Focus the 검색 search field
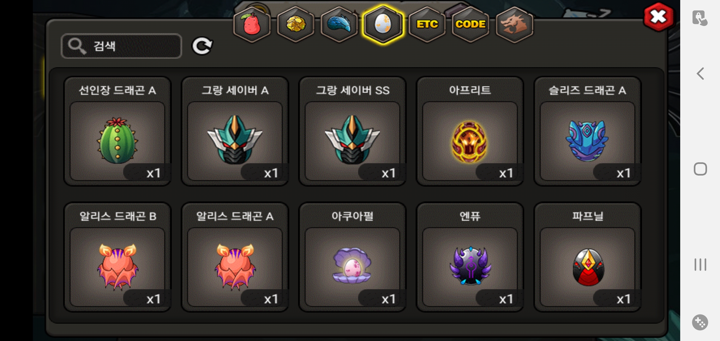The image size is (720, 341). coord(121,46)
